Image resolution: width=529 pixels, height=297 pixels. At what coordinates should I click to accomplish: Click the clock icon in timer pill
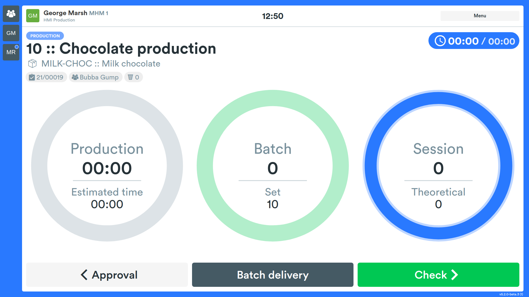click(x=440, y=41)
